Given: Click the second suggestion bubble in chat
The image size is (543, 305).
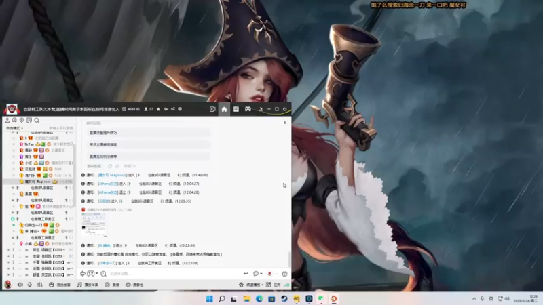Looking at the screenshot, I should click(148, 144).
